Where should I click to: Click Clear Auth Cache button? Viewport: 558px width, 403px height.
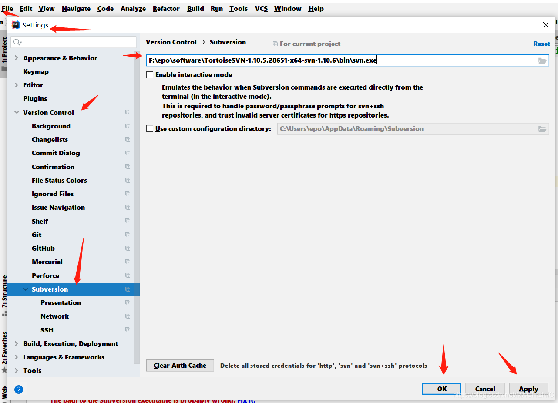tap(180, 366)
